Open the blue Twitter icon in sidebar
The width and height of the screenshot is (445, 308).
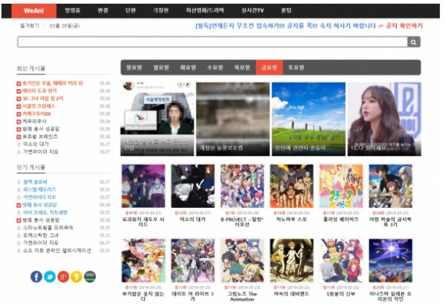pos(50,277)
